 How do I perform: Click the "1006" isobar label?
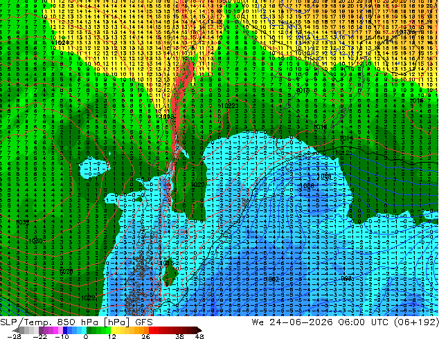[x=307, y=185]
